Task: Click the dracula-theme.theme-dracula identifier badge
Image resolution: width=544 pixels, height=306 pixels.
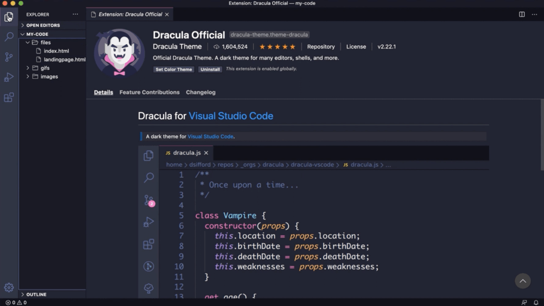Action: (x=269, y=35)
